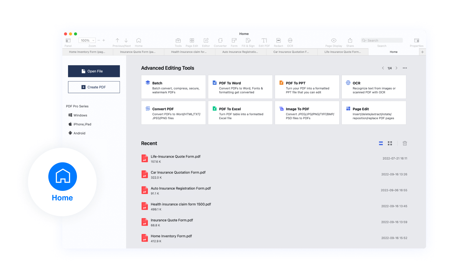Click the Open File button
The image size is (454, 279).
click(x=94, y=71)
